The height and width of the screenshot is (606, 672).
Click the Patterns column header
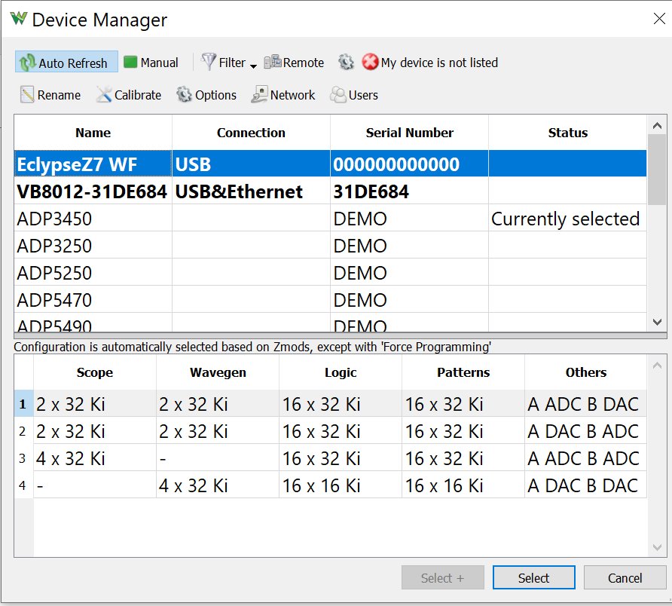(x=463, y=372)
